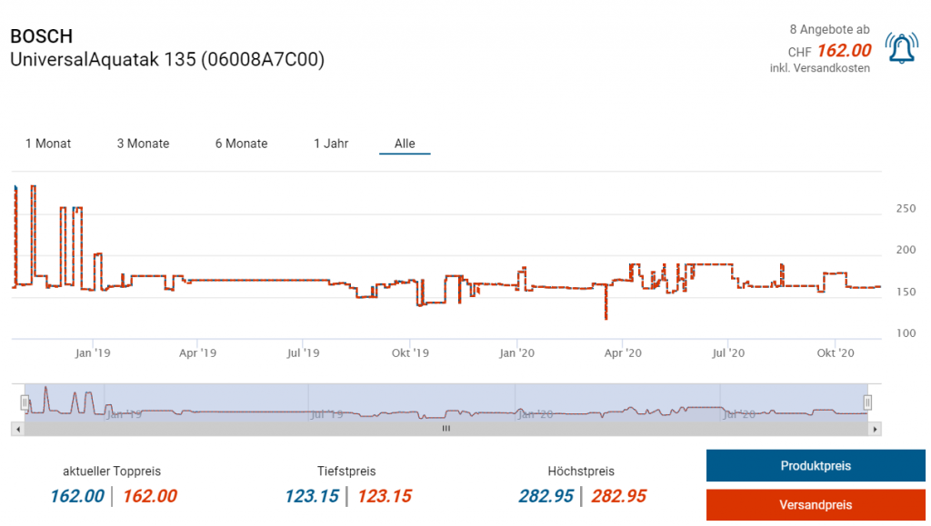Click the horizontal scrollbar center grip

[x=445, y=428]
